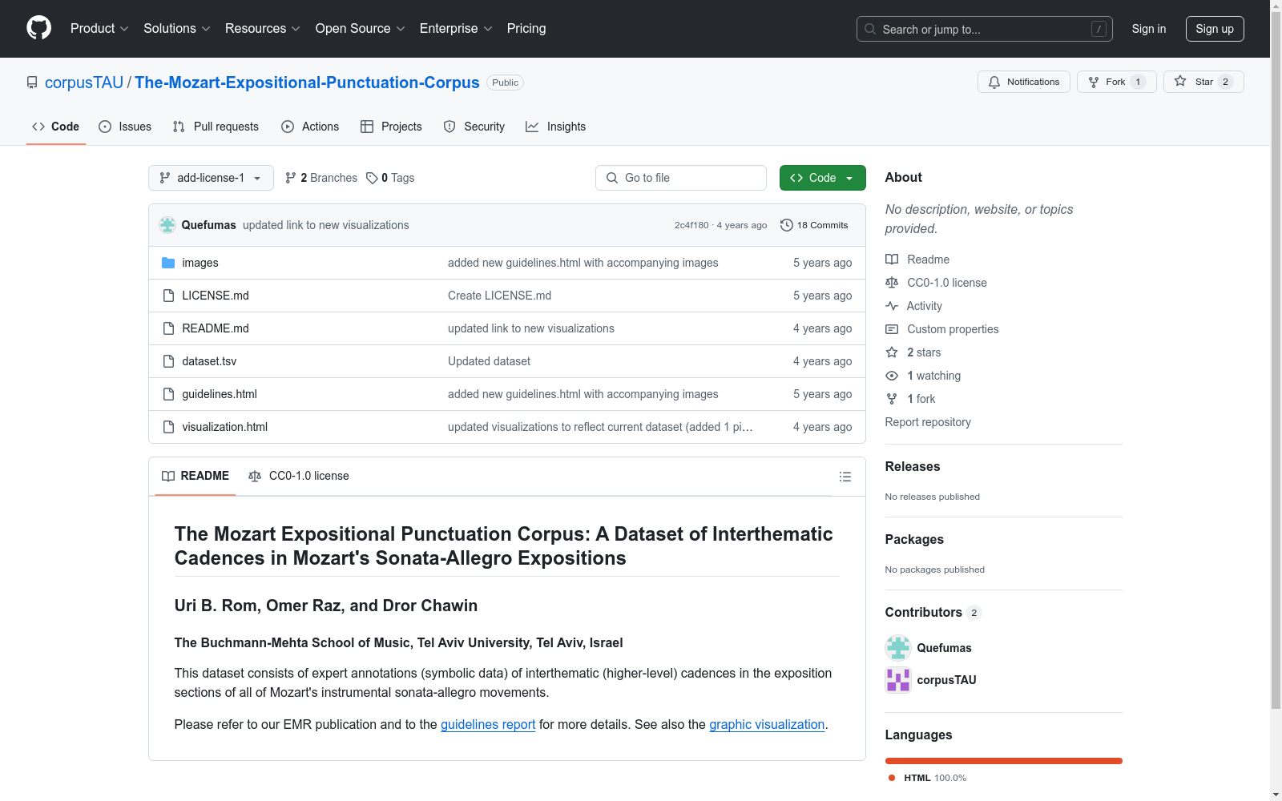Click the HTML 100.0% language link

pos(927,778)
